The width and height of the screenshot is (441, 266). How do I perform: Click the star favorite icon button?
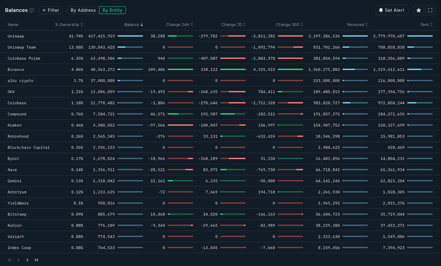419,10
